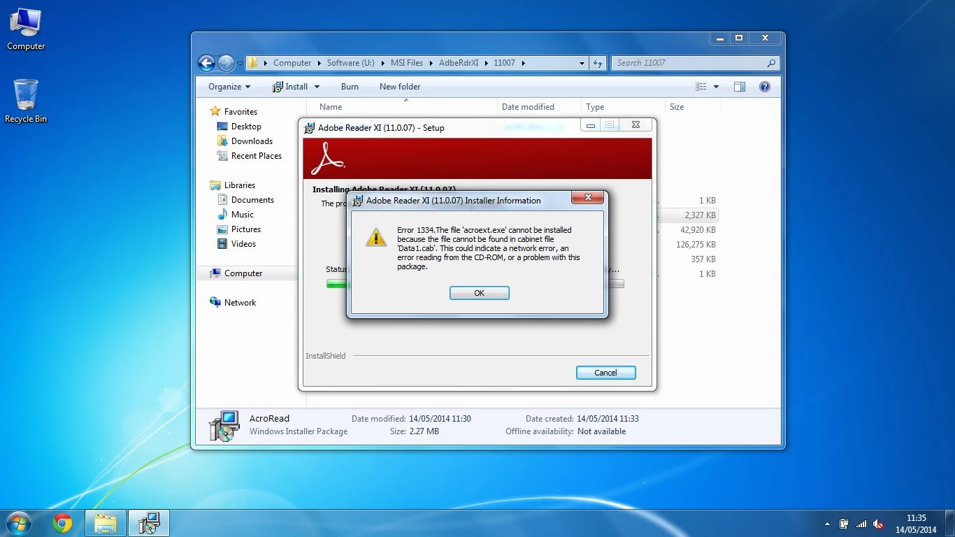Open the Organize menu

click(x=229, y=87)
